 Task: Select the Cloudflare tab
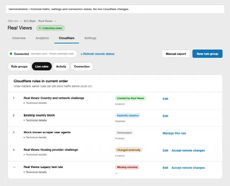pos(66,38)
